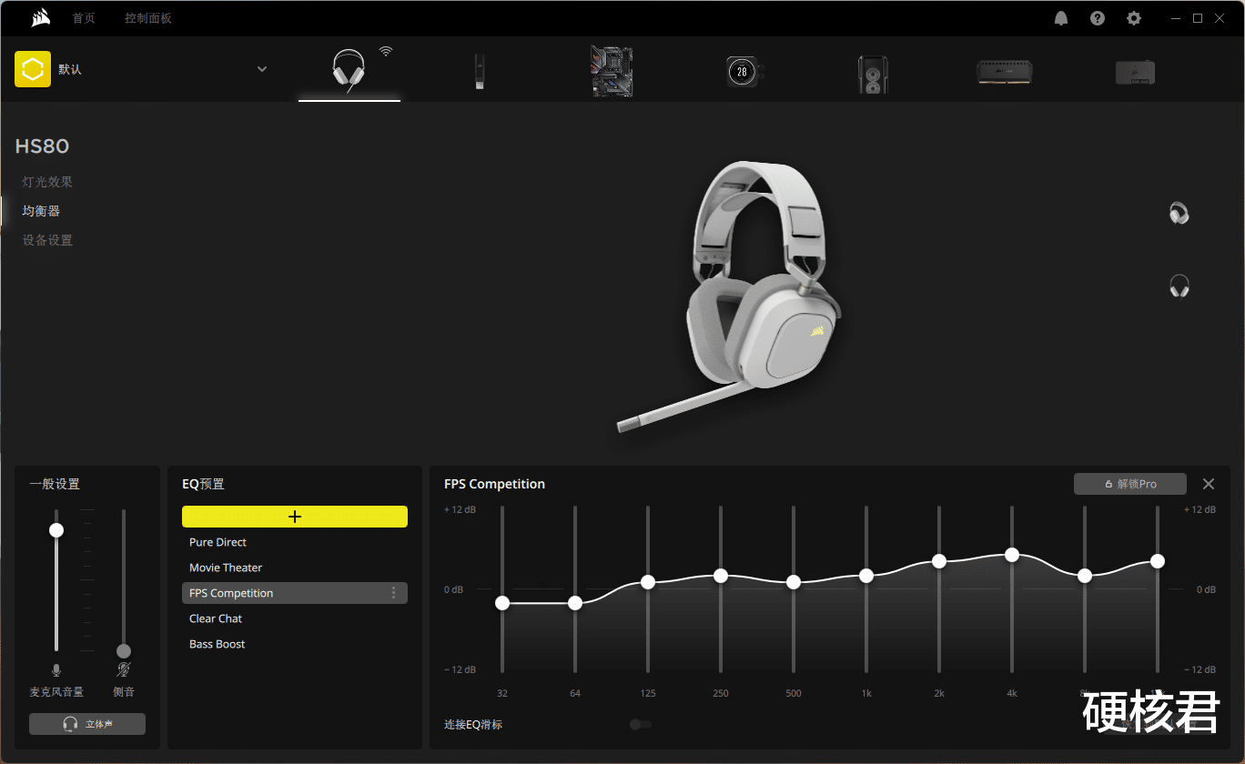The width and height of the screenshot is (1245, 764).
Task: Click the 立体声 stereo button
Action: coord(87,724)
